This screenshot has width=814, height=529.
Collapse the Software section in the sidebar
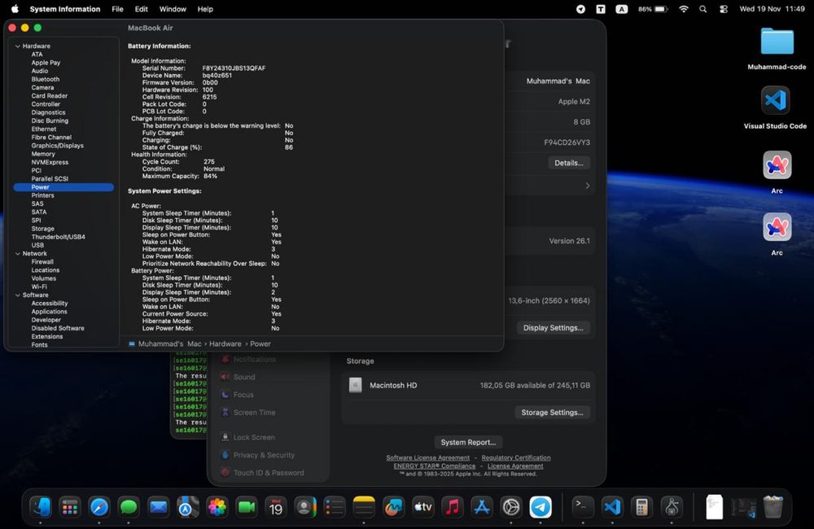tap(18, 295)
